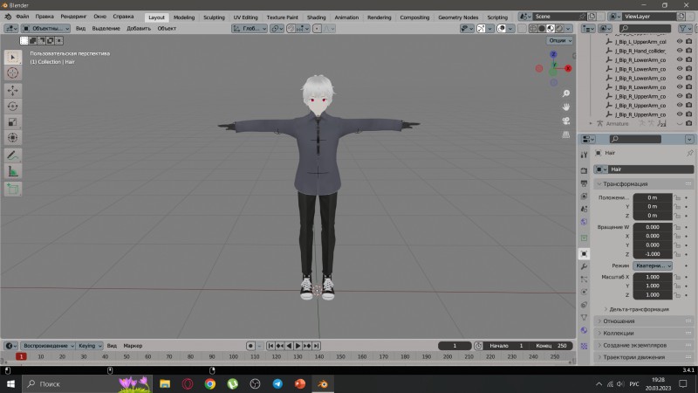Open the Добавить menu in viewport header
Image resolution: width=698 pixels, height=393 pixels.
(x=139, y=29)
